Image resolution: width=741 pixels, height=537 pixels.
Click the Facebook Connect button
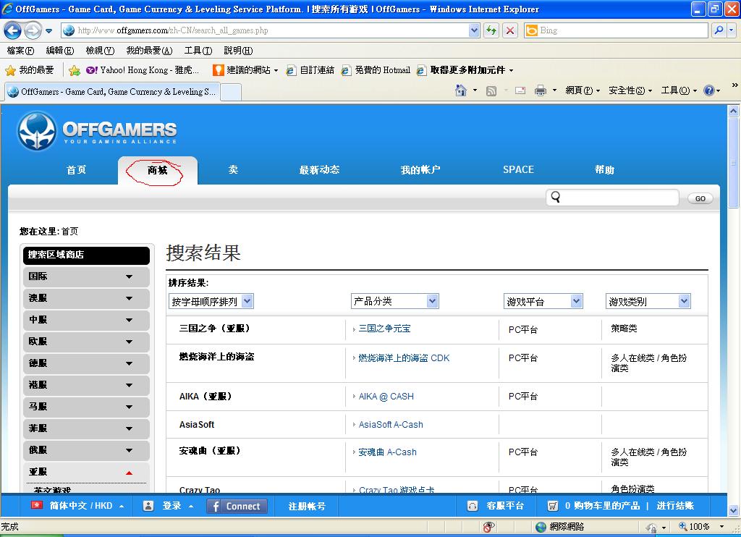(237, 507)
